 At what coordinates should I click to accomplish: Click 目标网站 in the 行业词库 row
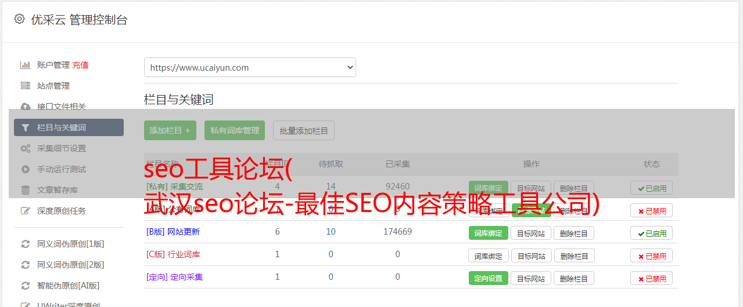click(x=531, y=256)
